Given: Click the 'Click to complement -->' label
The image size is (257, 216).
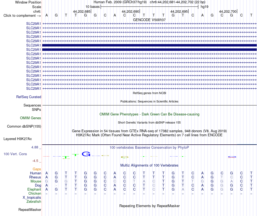Looking at the screenshot, I should tap(22, 16).
